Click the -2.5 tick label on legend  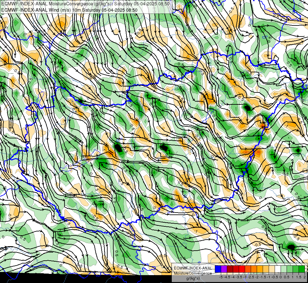[x=251, y=277]
